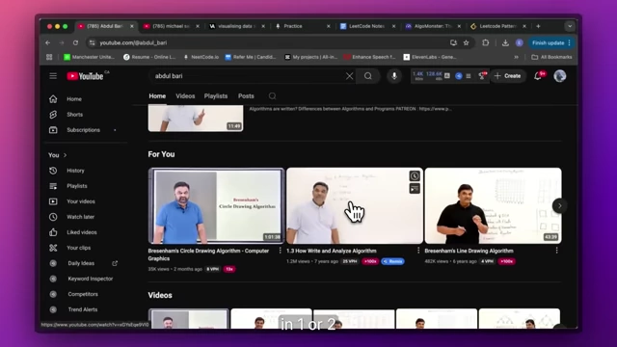
Task: Open browser extensions puzzle icon
Action: [486, 42]
